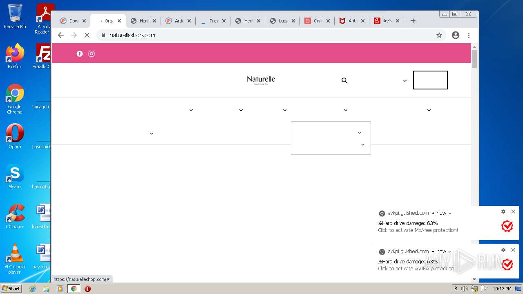
Task: Open Internet Explorer from the taskbar
Action: pos(32,289)
